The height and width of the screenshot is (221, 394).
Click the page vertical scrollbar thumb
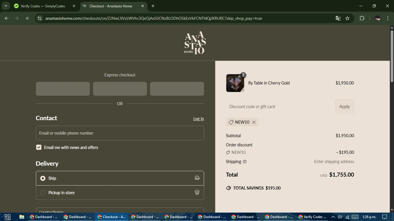click(392, 56)
